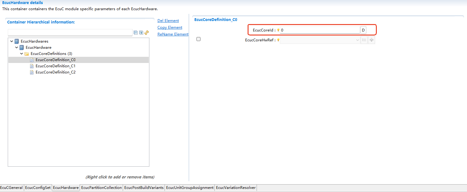Viewport: 467px width, 192px height.
Task: Collapse the EcucHardware tree node
Action: [x=17, y=48]
